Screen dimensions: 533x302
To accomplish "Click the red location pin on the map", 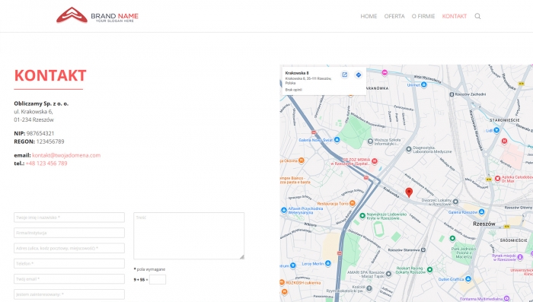I will (x=409, y=192).
